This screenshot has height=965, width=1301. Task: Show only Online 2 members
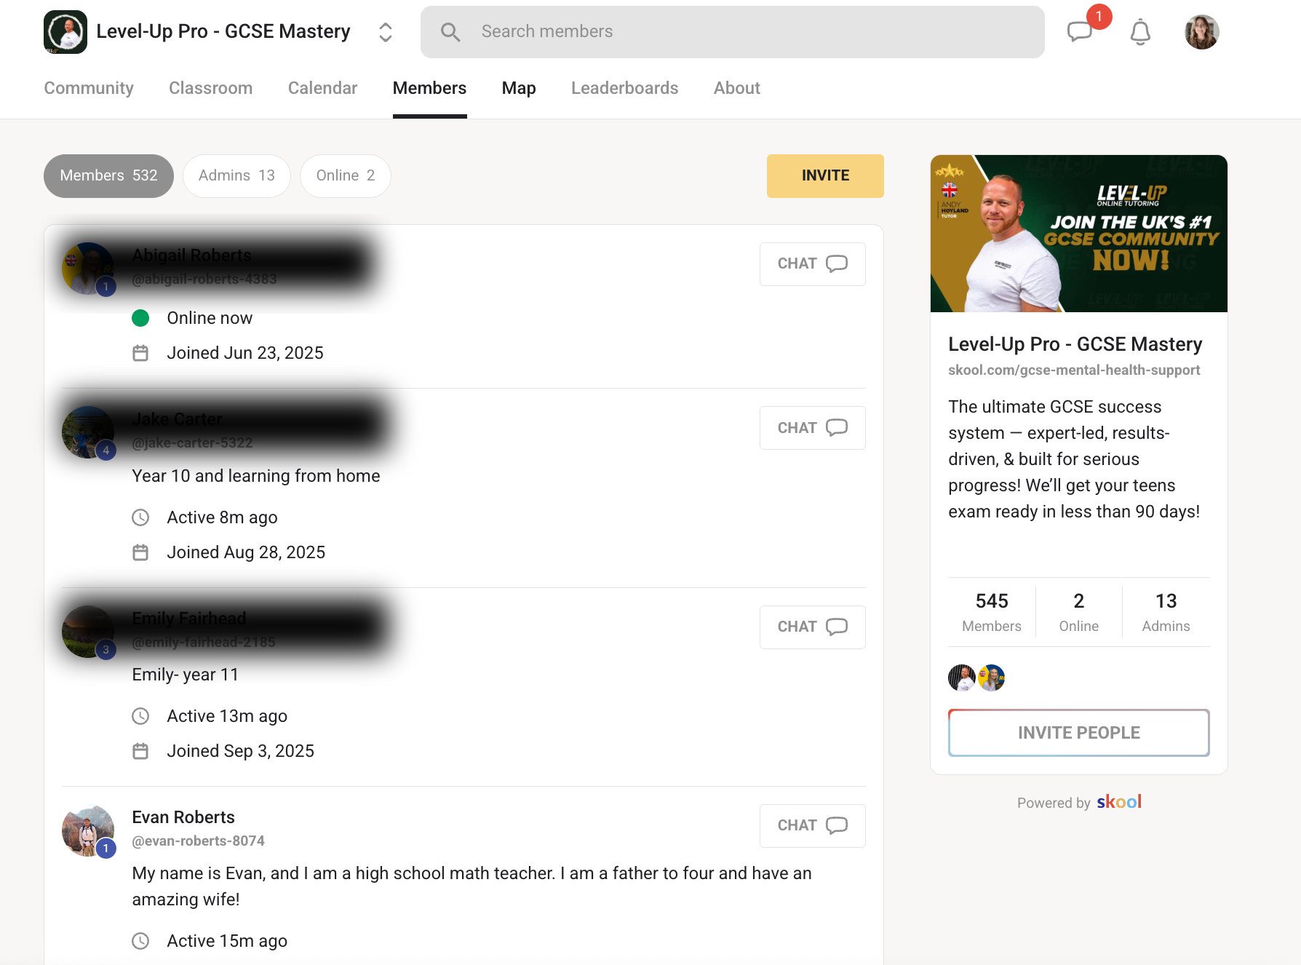click(345, 176)
